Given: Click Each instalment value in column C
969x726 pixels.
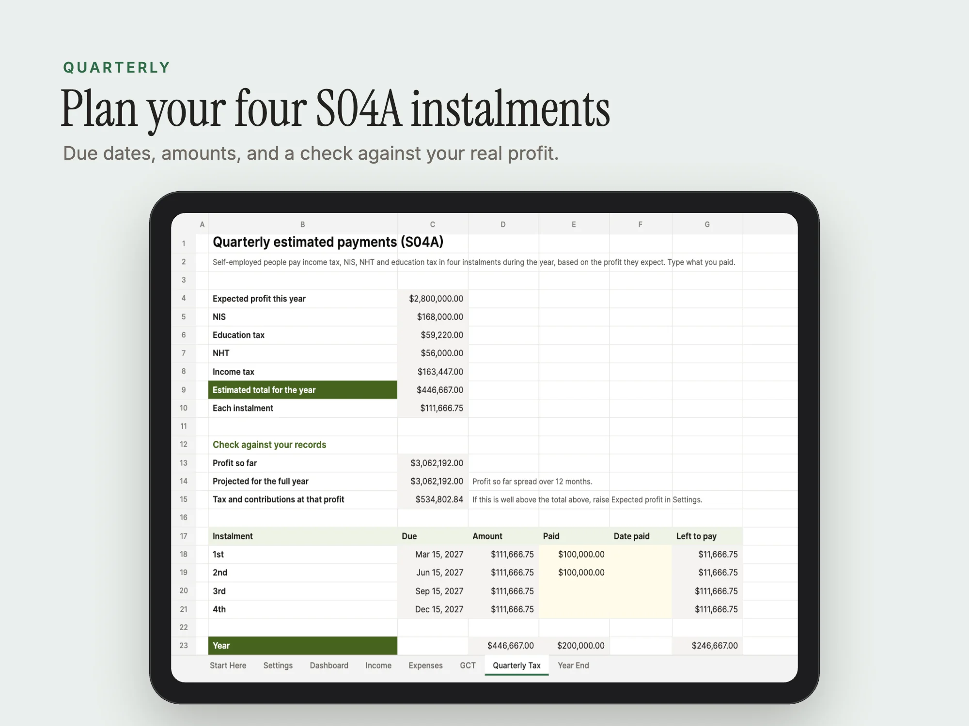Looking at the screenshot, I should click(433, 408).
